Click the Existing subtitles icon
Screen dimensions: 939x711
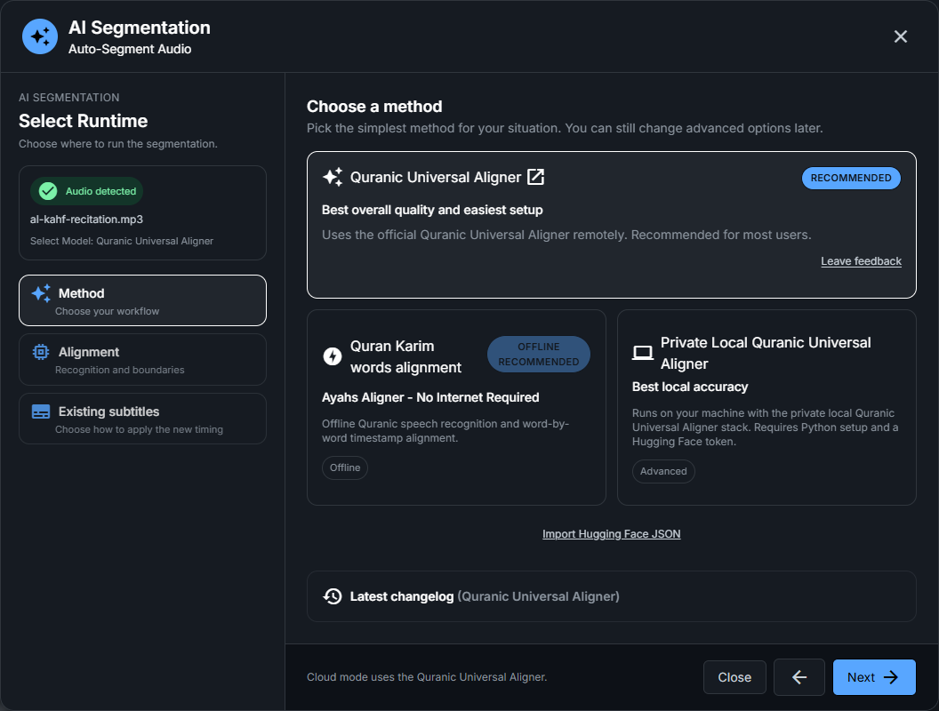click(41, 411)
